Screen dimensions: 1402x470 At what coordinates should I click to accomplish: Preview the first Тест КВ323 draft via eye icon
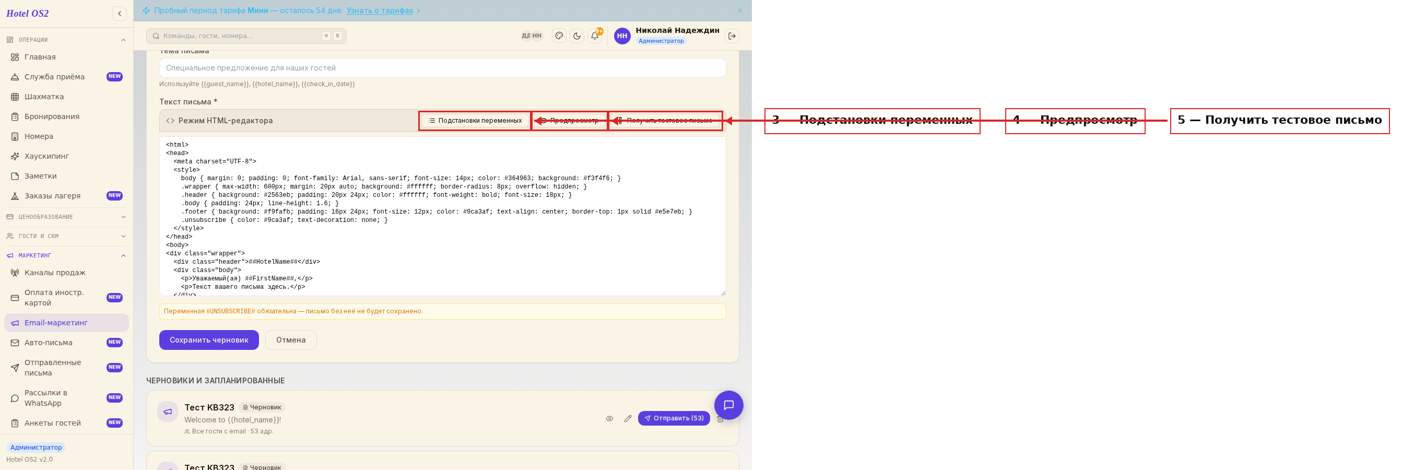click(609, 418)
